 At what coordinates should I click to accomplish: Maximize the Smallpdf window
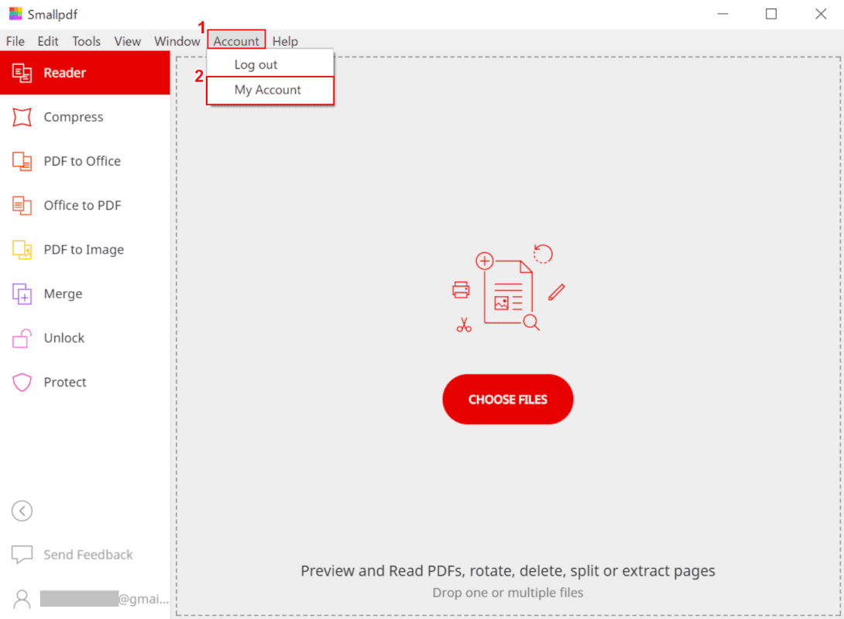click(771, 14)
